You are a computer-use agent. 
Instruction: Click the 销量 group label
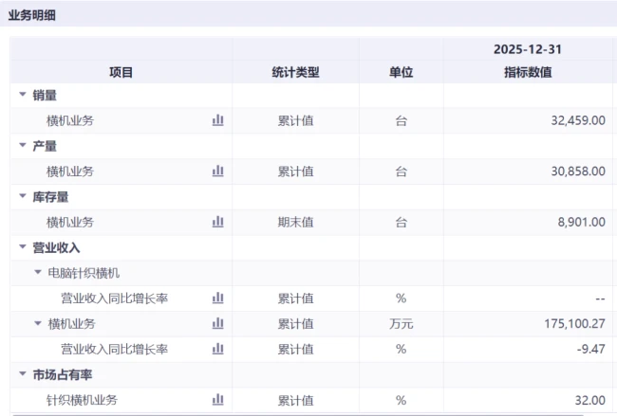45,95
